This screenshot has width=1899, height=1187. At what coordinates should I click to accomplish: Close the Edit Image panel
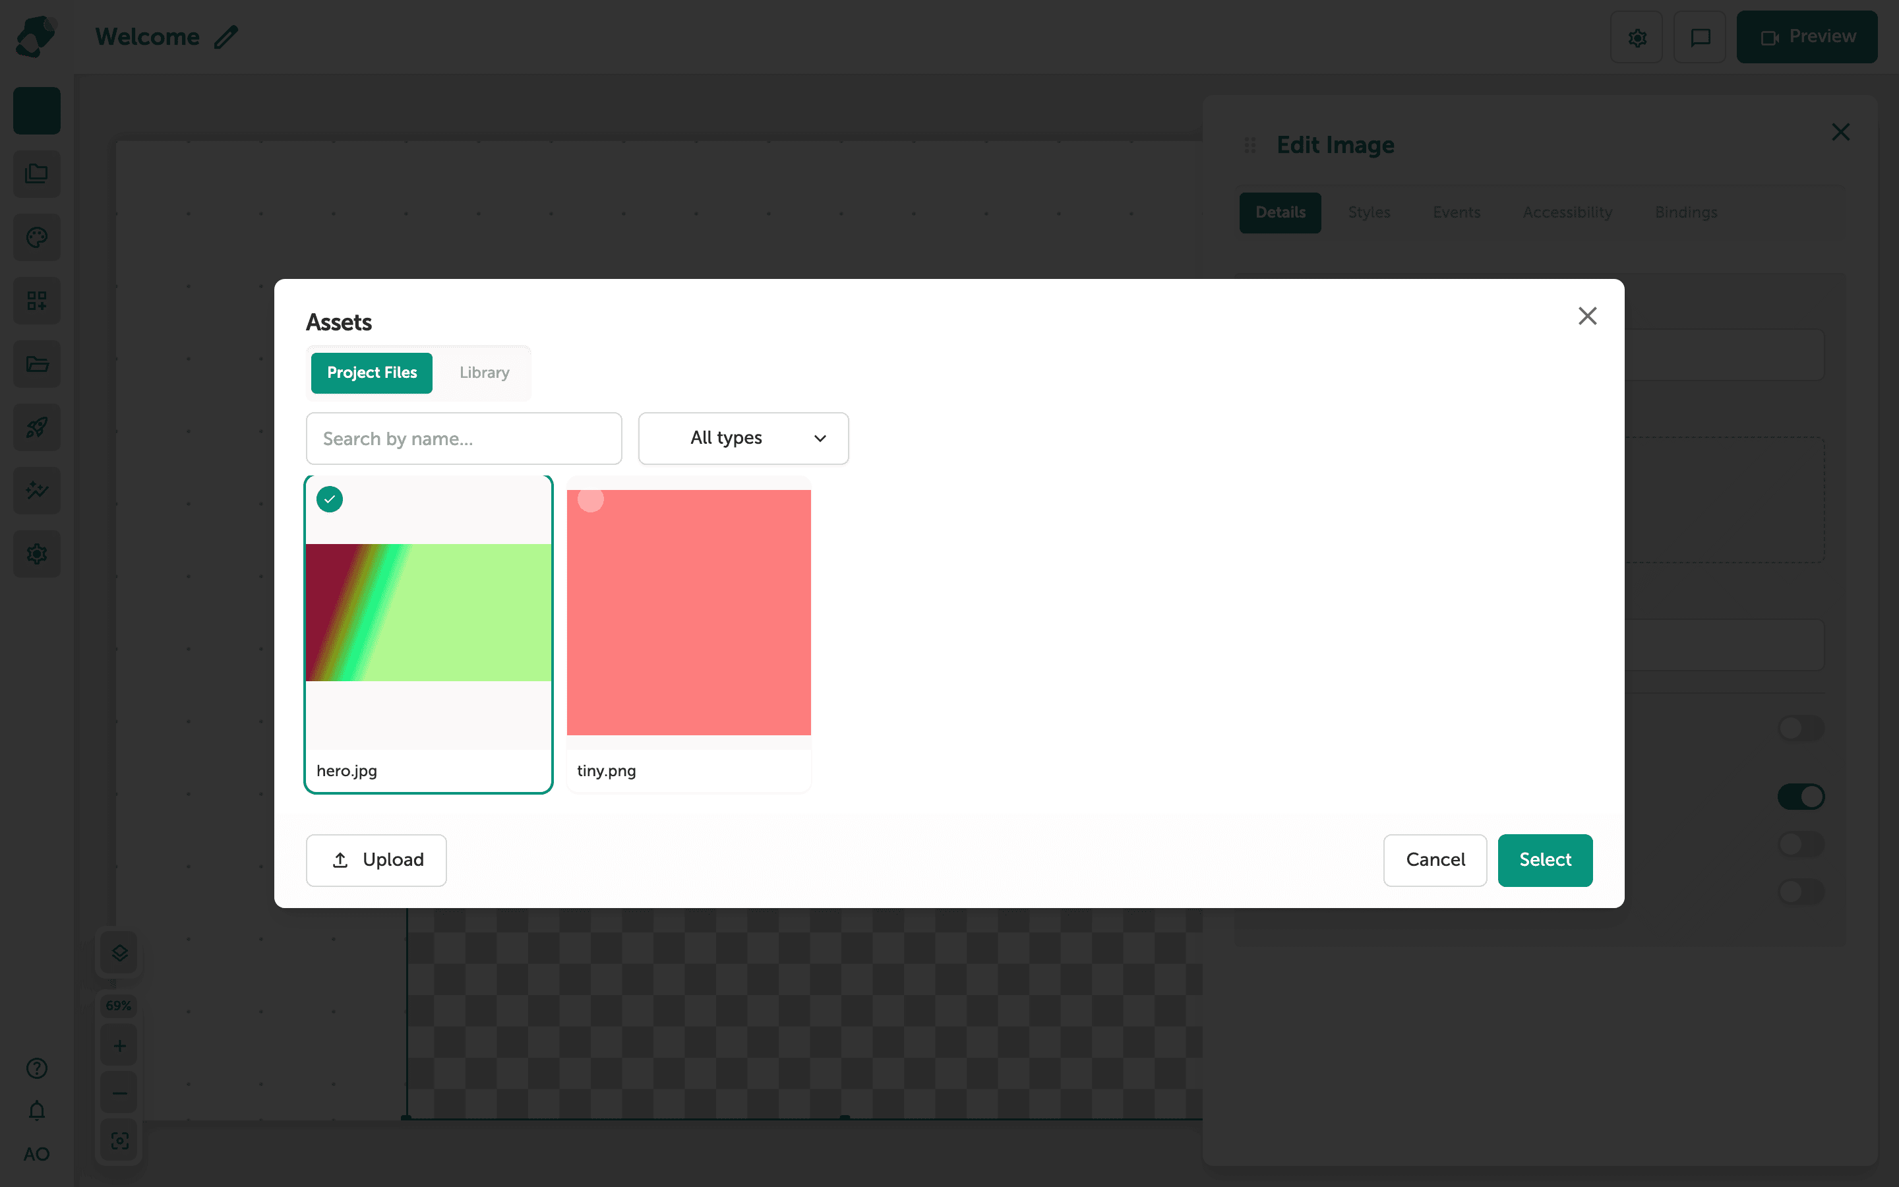point(1840,132)
